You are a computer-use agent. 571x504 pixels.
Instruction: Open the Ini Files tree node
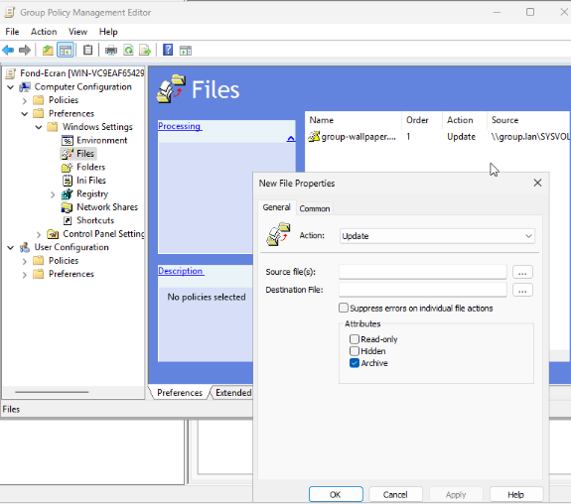point(91,181)
